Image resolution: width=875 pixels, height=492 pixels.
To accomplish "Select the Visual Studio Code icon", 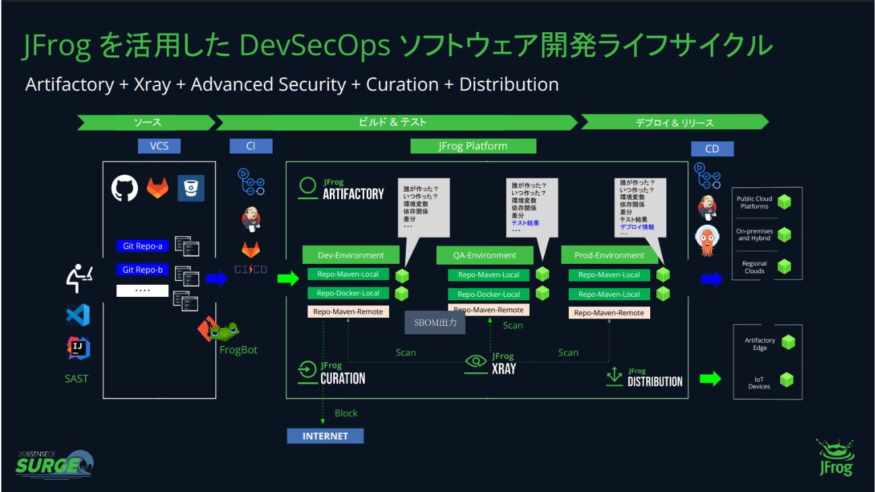I will pos(77,315).
